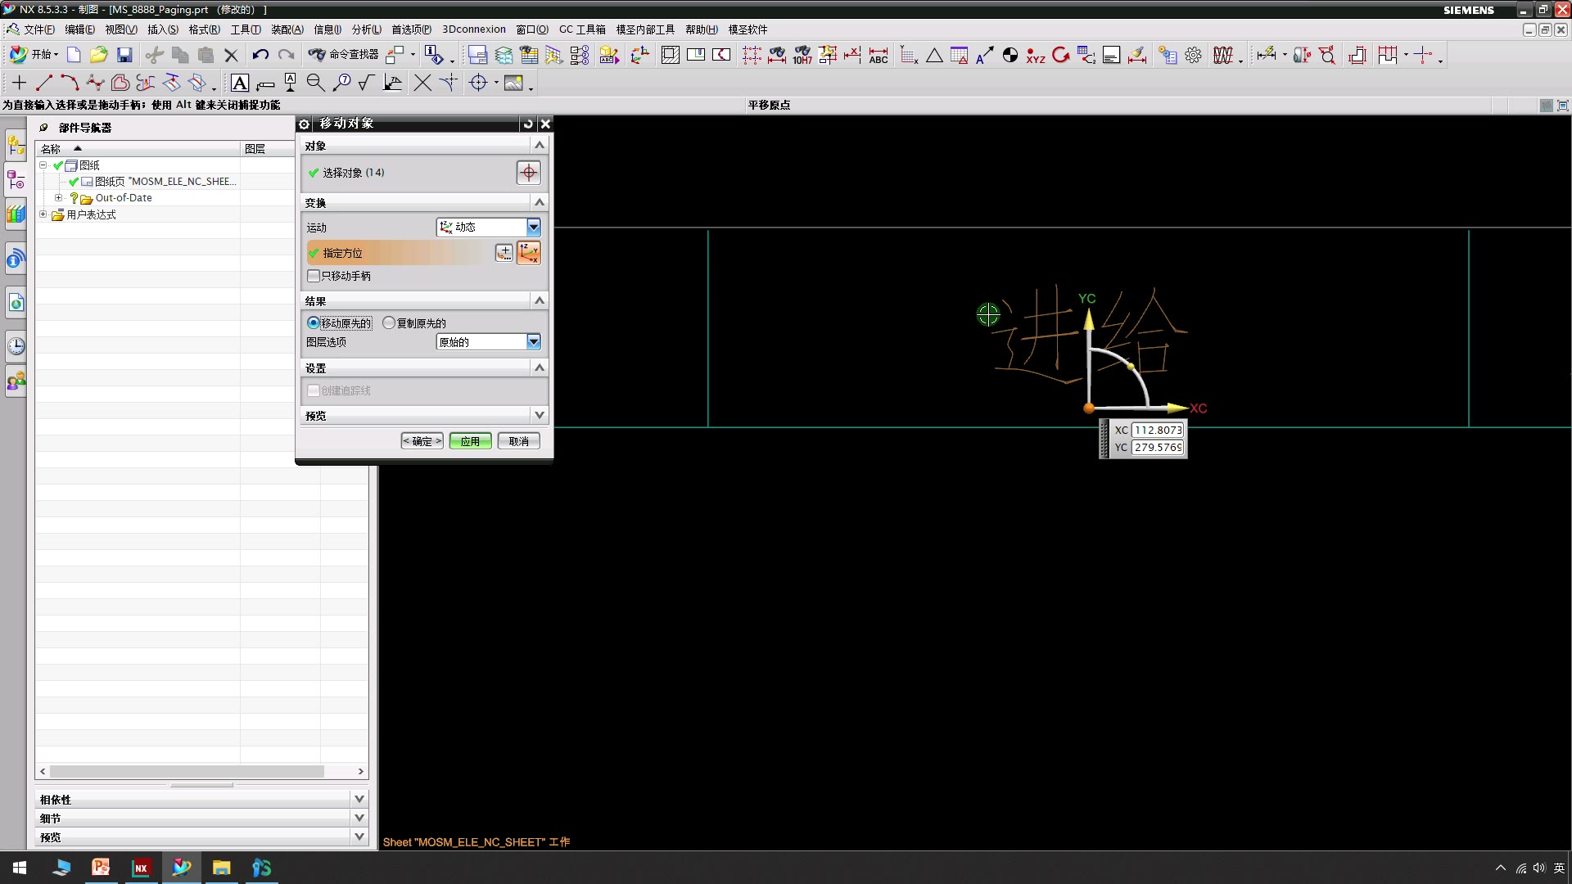The height and width of the screenshot is (884, 1572).
Task: Click the 应用 Apply button
Action: pos(470,441)
